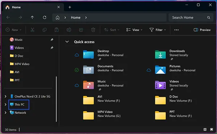Refresh the current folder view
217x134 pixels.
(x=44, y=17)
